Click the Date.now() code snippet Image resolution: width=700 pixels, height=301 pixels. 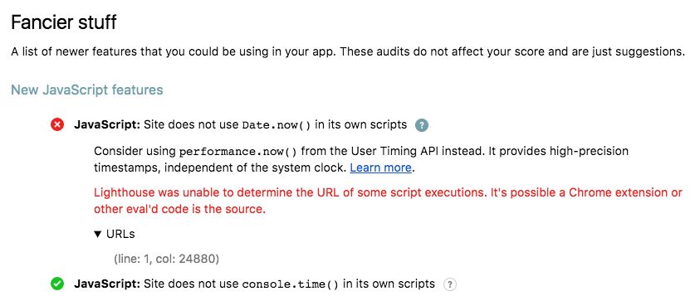(277, 125)
